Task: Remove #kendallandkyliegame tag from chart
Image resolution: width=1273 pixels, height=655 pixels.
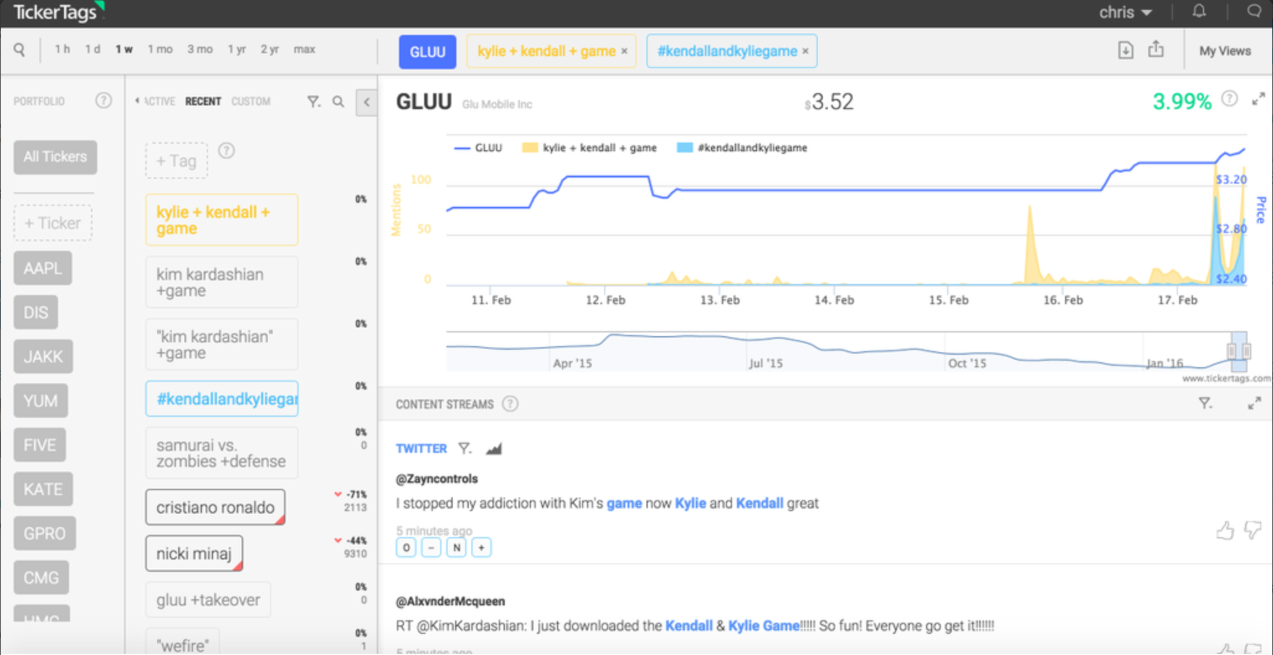Action: coord(805,51)
